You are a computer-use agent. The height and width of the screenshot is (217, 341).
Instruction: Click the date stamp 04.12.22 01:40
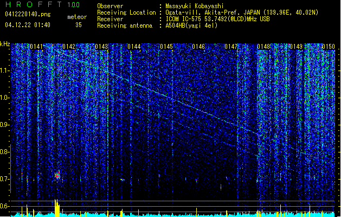pyautogui.click(x=28, y=25)
